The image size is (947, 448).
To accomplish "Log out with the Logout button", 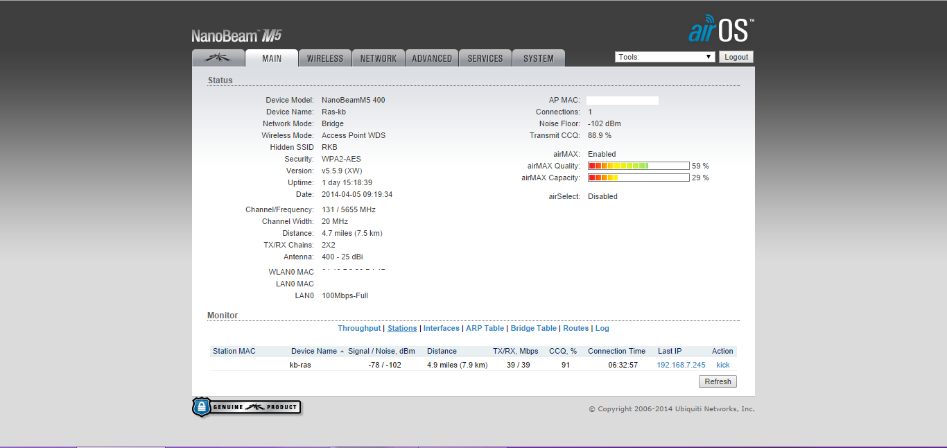I will pyautogui.click(x=736, y=57).
